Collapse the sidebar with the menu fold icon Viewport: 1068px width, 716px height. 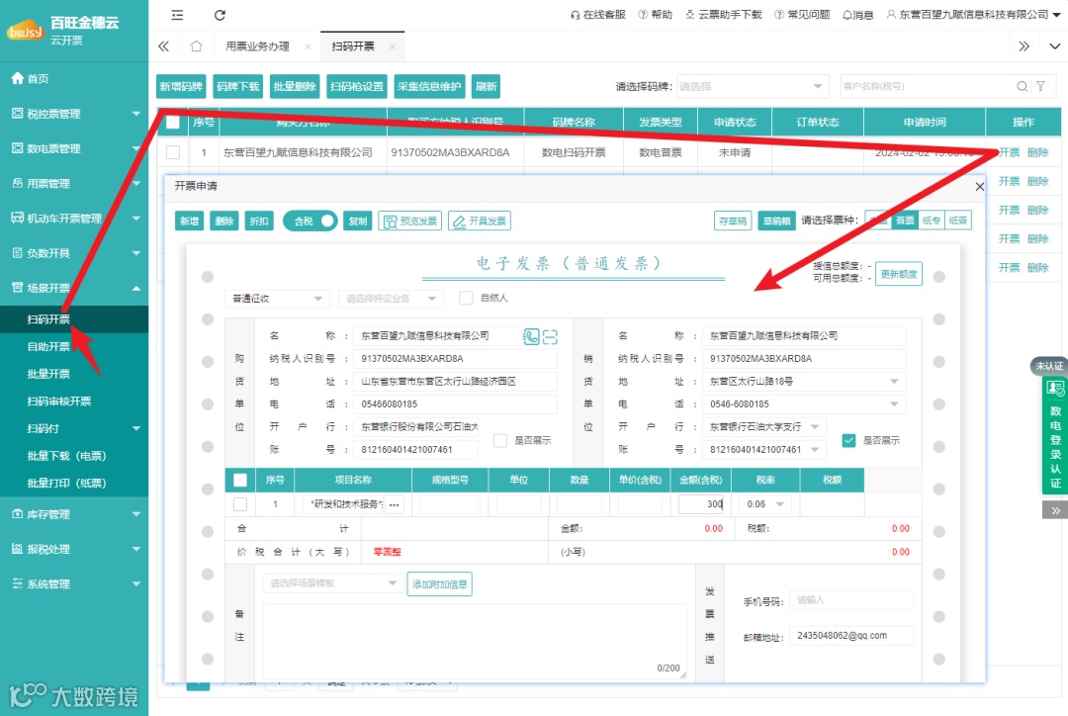[x=177, y=15]
